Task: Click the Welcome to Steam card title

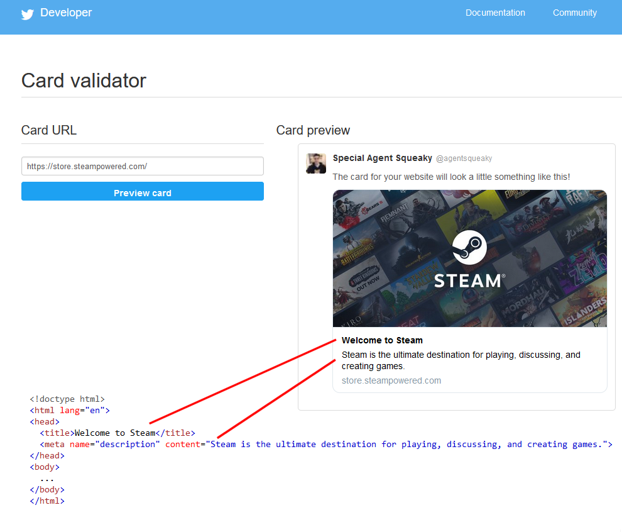Action: point(382,340)
